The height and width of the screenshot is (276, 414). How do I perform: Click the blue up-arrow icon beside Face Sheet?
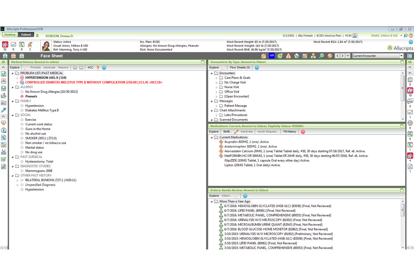click(5, 56)
